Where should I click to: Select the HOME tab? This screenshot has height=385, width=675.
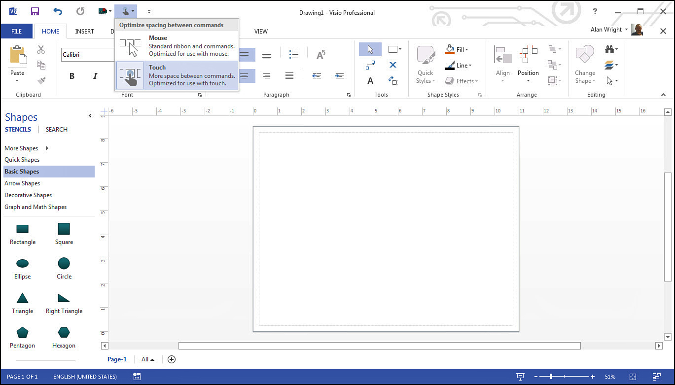point(50,31)
